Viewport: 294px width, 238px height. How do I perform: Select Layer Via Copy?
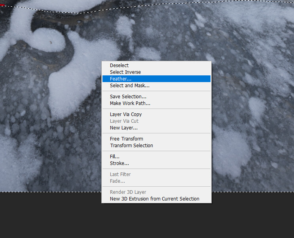(156, 114)
